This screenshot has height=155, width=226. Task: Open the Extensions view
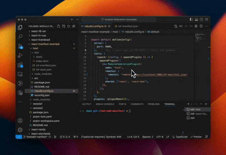pos(20,65)
